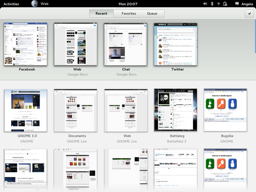Select the Recent tab

pos(101,14)
